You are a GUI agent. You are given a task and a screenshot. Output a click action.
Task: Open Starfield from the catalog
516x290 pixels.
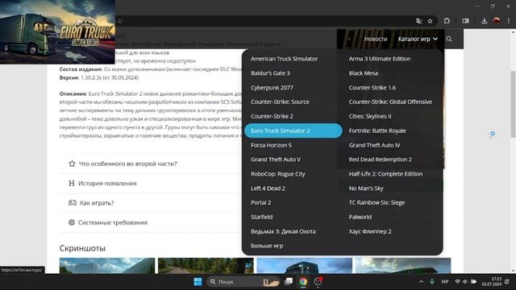click(261, 217)
